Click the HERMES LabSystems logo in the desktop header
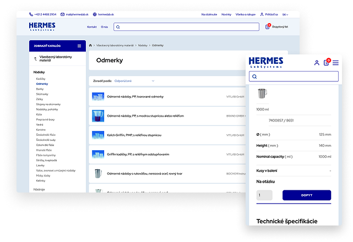 click(42, 26)
